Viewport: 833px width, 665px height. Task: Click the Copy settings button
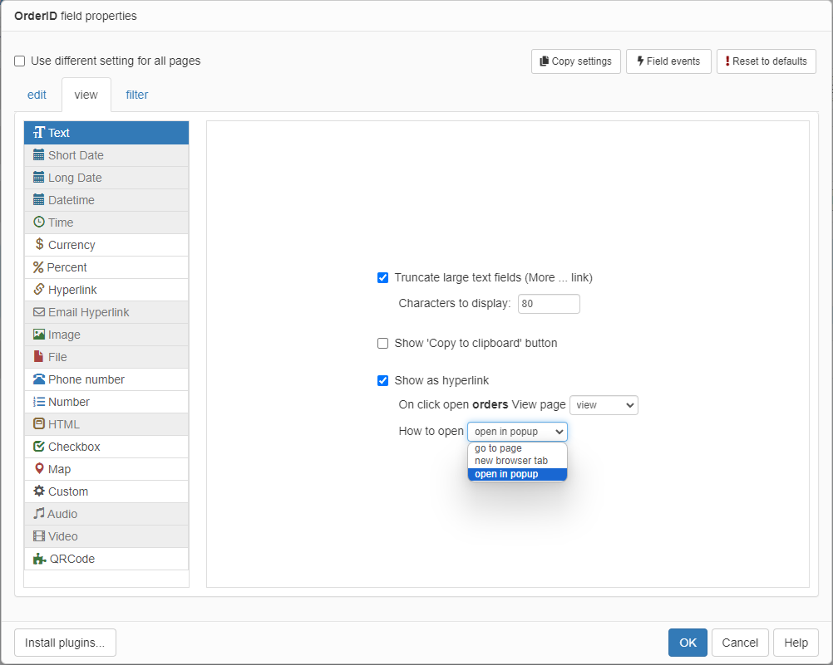point(575,61)
